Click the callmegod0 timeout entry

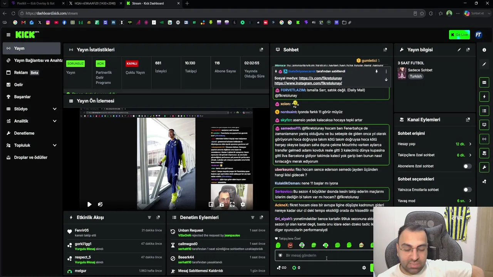click(218, 246)
